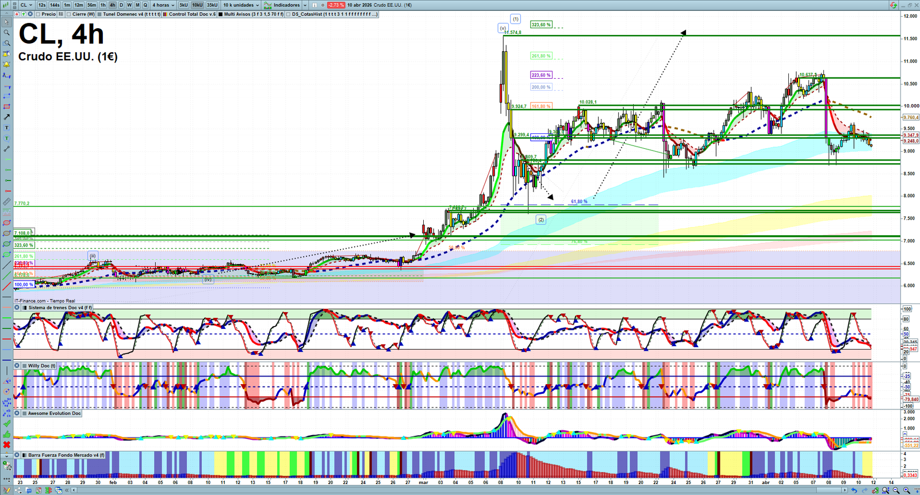
Task: Open the 10 k unidades dropdown
Action: click(x=240, y=5)
